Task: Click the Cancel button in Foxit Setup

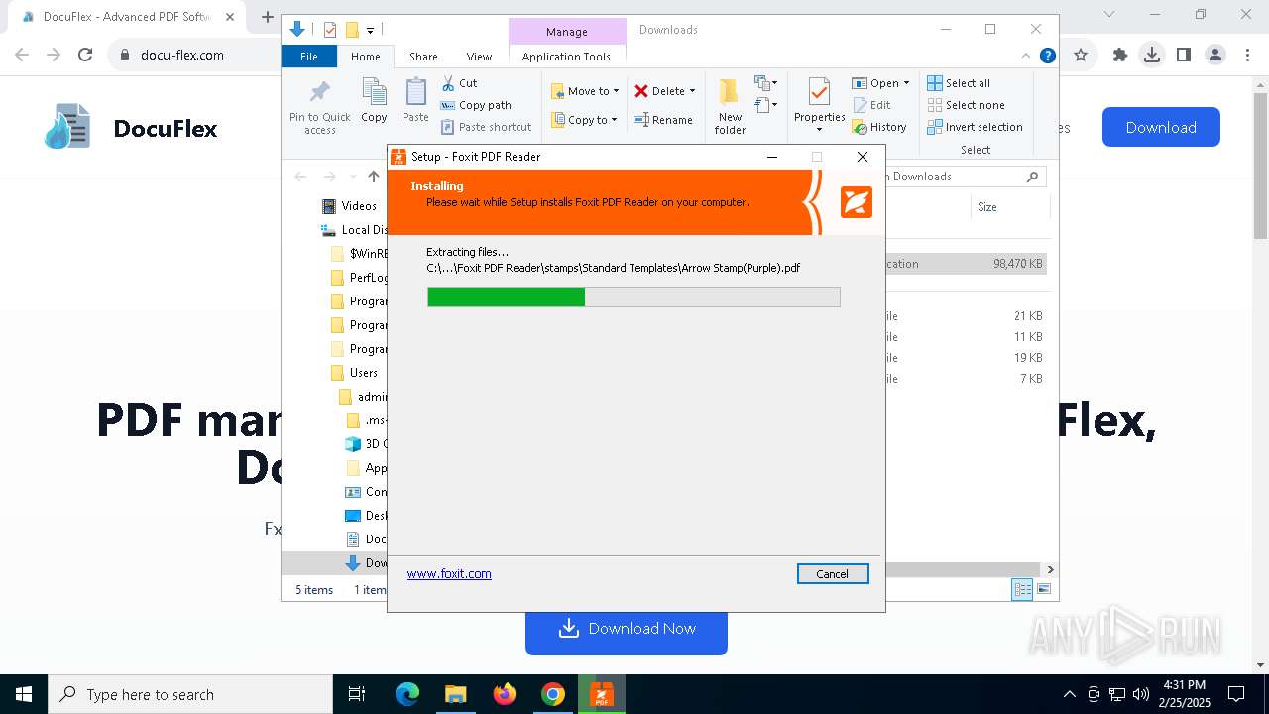Action: point(833,574)
